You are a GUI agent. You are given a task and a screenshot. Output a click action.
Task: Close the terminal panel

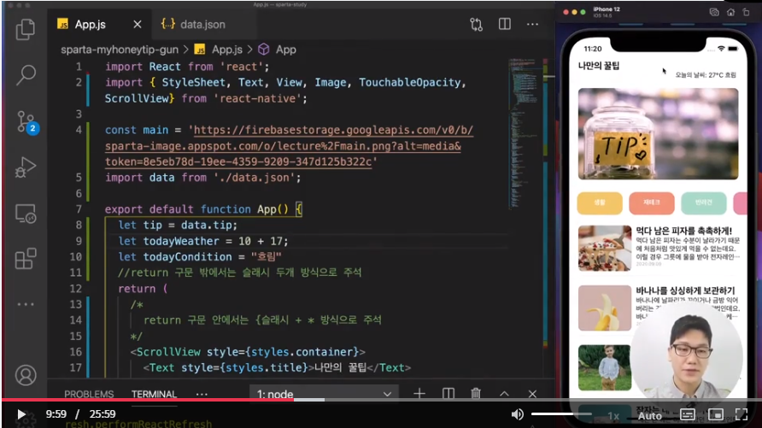click(532, 394)
